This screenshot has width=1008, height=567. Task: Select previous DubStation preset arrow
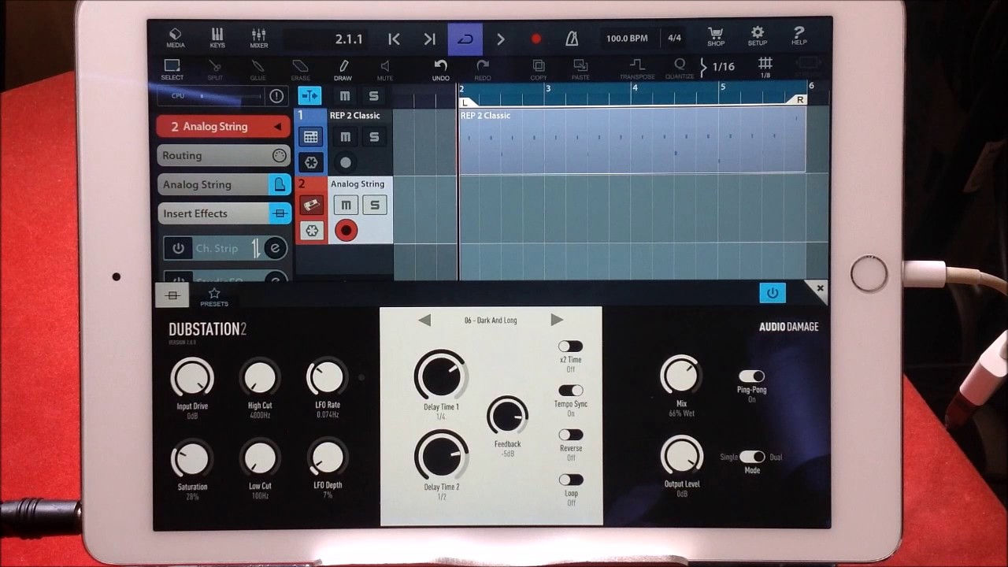(x=424, y=320)
